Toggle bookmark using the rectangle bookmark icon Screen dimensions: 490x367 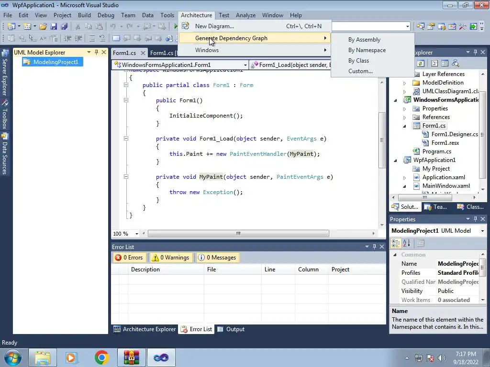point(116,38)
